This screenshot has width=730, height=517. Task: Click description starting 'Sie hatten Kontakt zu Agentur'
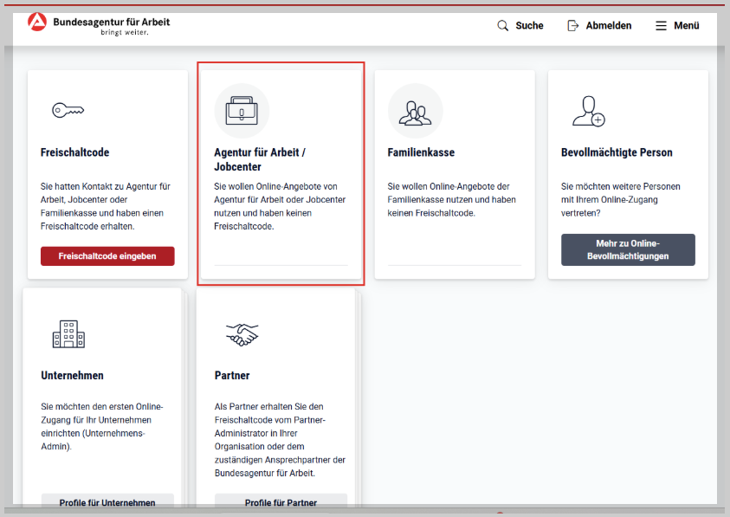[x=106, y=206]
